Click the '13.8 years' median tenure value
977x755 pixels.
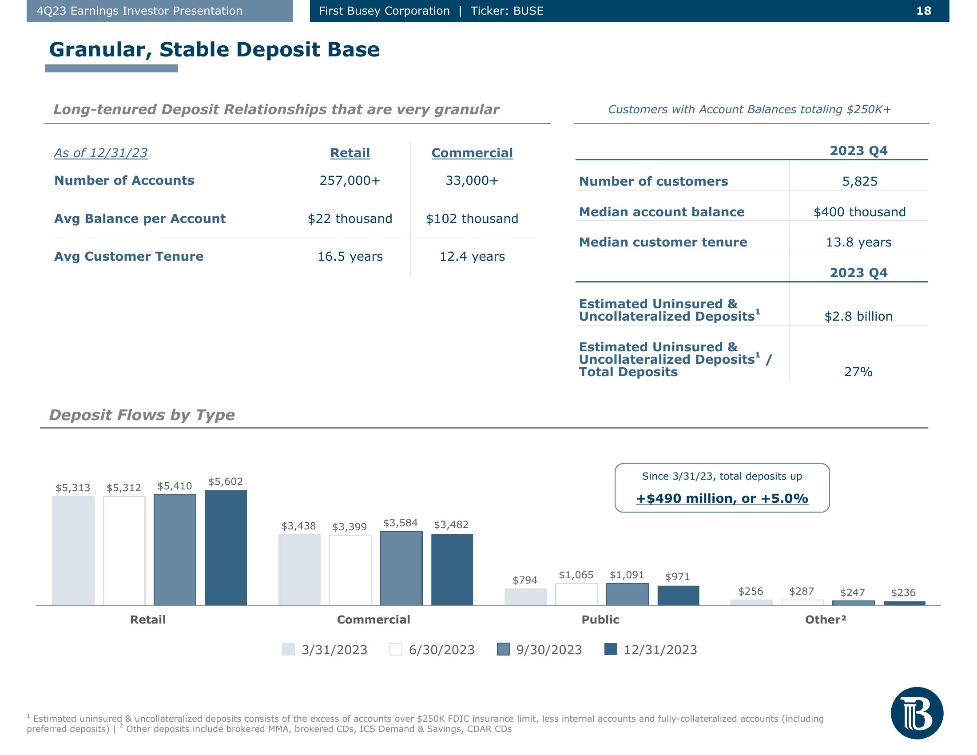[858, 242]
